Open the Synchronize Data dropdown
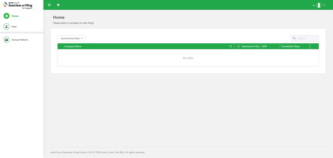Image resolution: width=333 pixels, height=158 pixels. pos(71,39)
